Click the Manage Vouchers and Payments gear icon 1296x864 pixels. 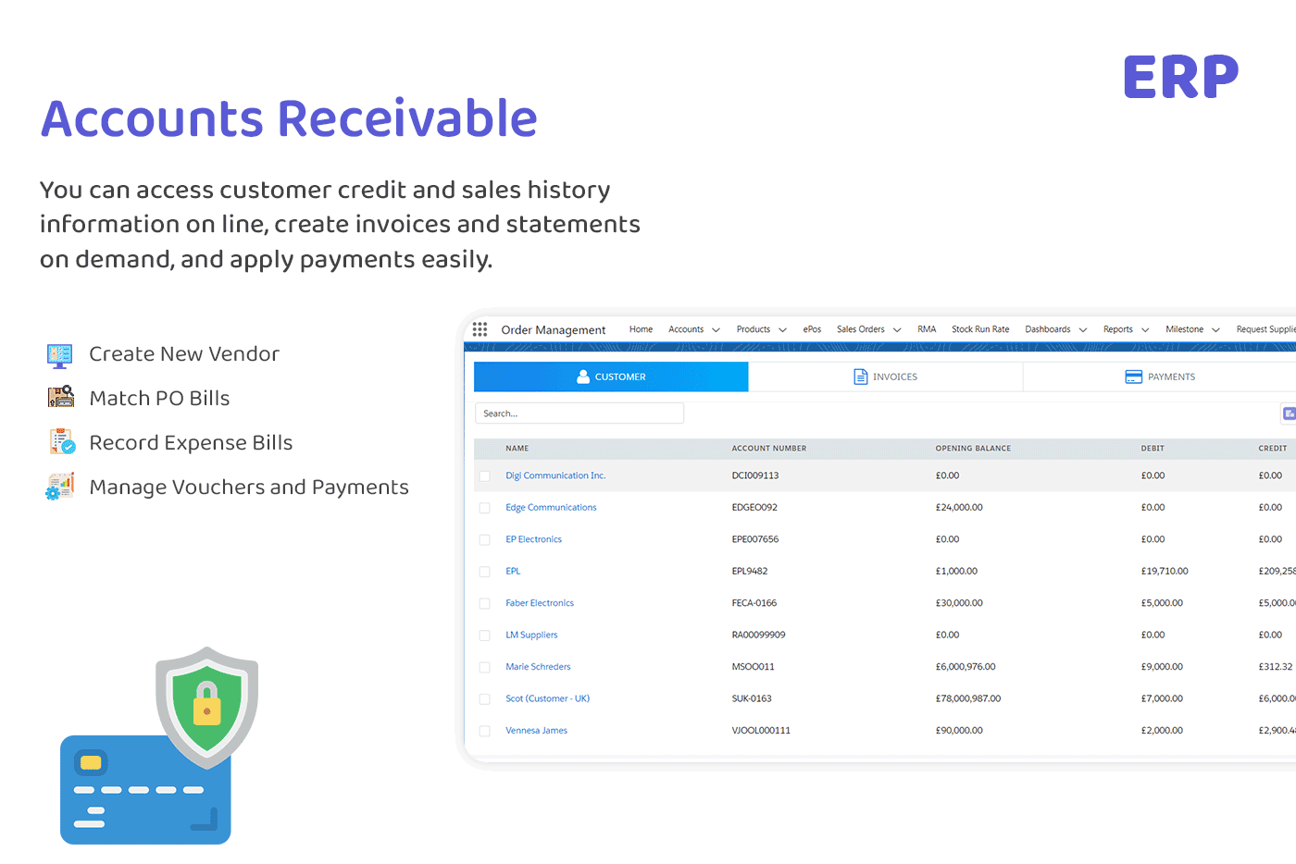point(59,487)
